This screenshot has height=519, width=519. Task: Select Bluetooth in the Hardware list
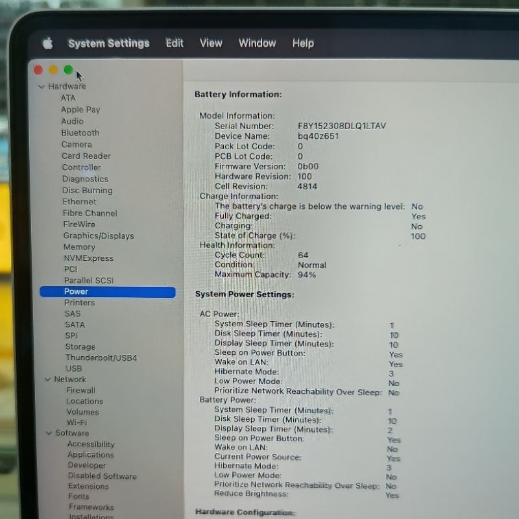(x=80, y=133)
